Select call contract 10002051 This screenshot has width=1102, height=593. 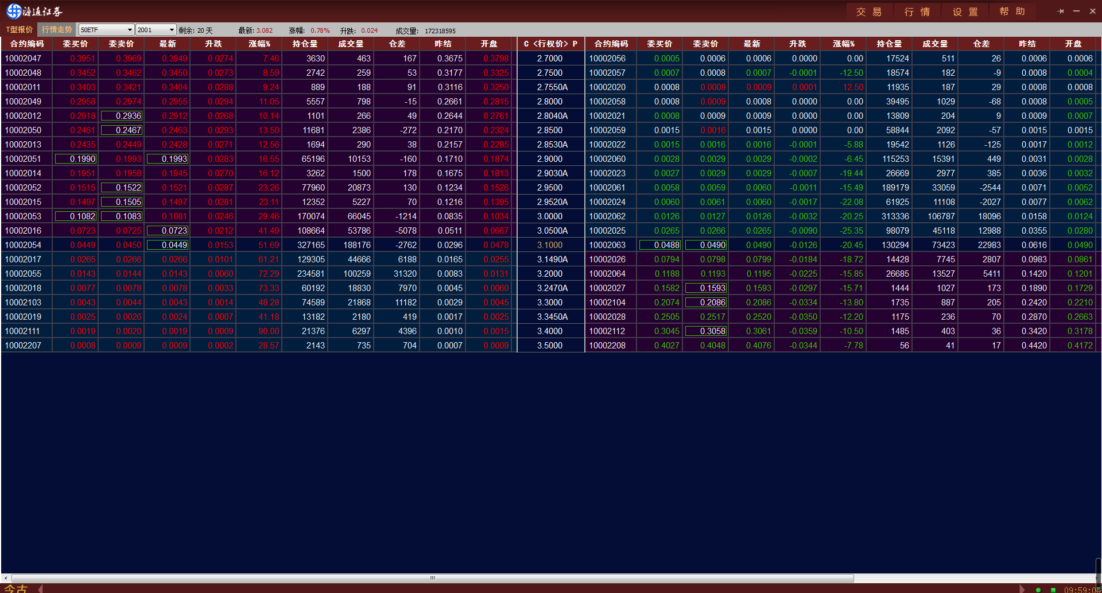coord(24,159)
